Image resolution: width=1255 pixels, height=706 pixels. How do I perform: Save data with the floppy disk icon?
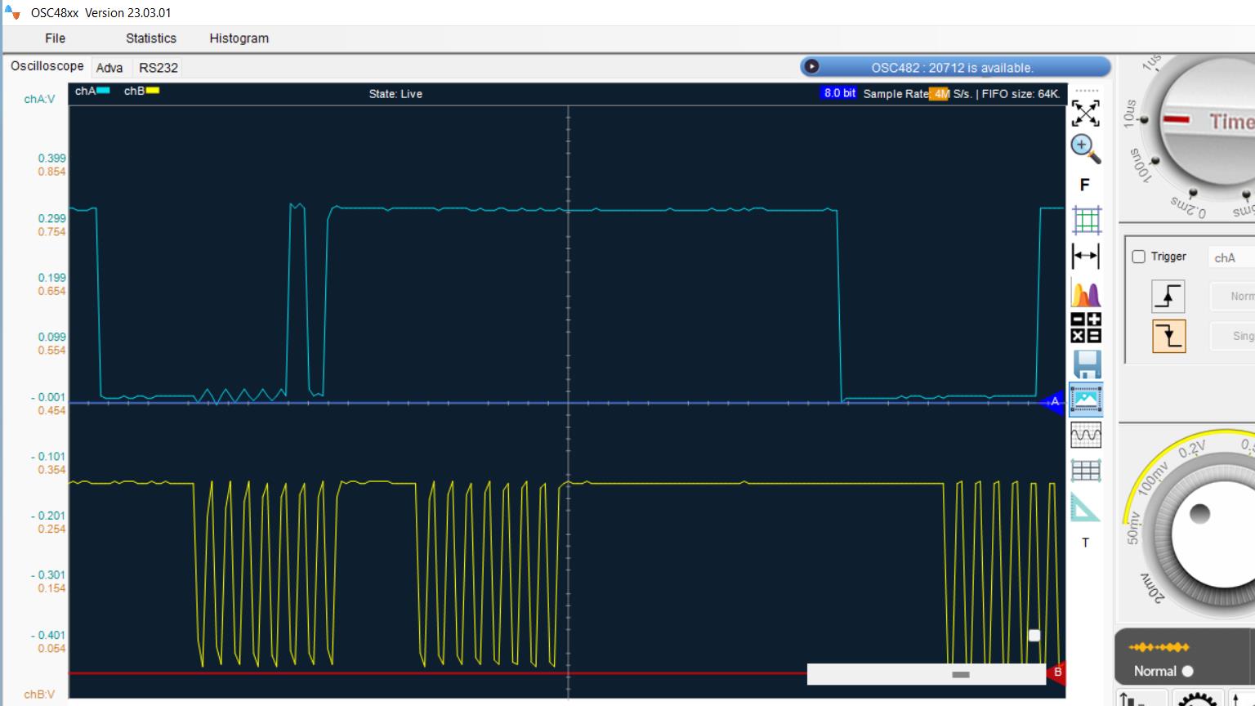coord(1087,364)
